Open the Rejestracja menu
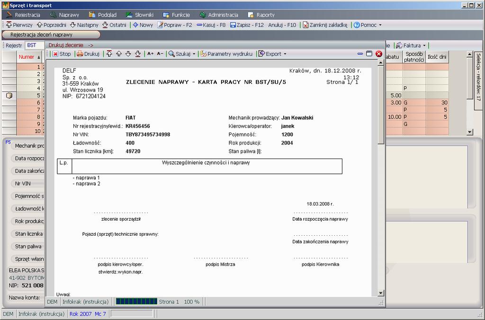Image resolution: width=485 pixels, height=320 pixels. [x=24, y=15]
